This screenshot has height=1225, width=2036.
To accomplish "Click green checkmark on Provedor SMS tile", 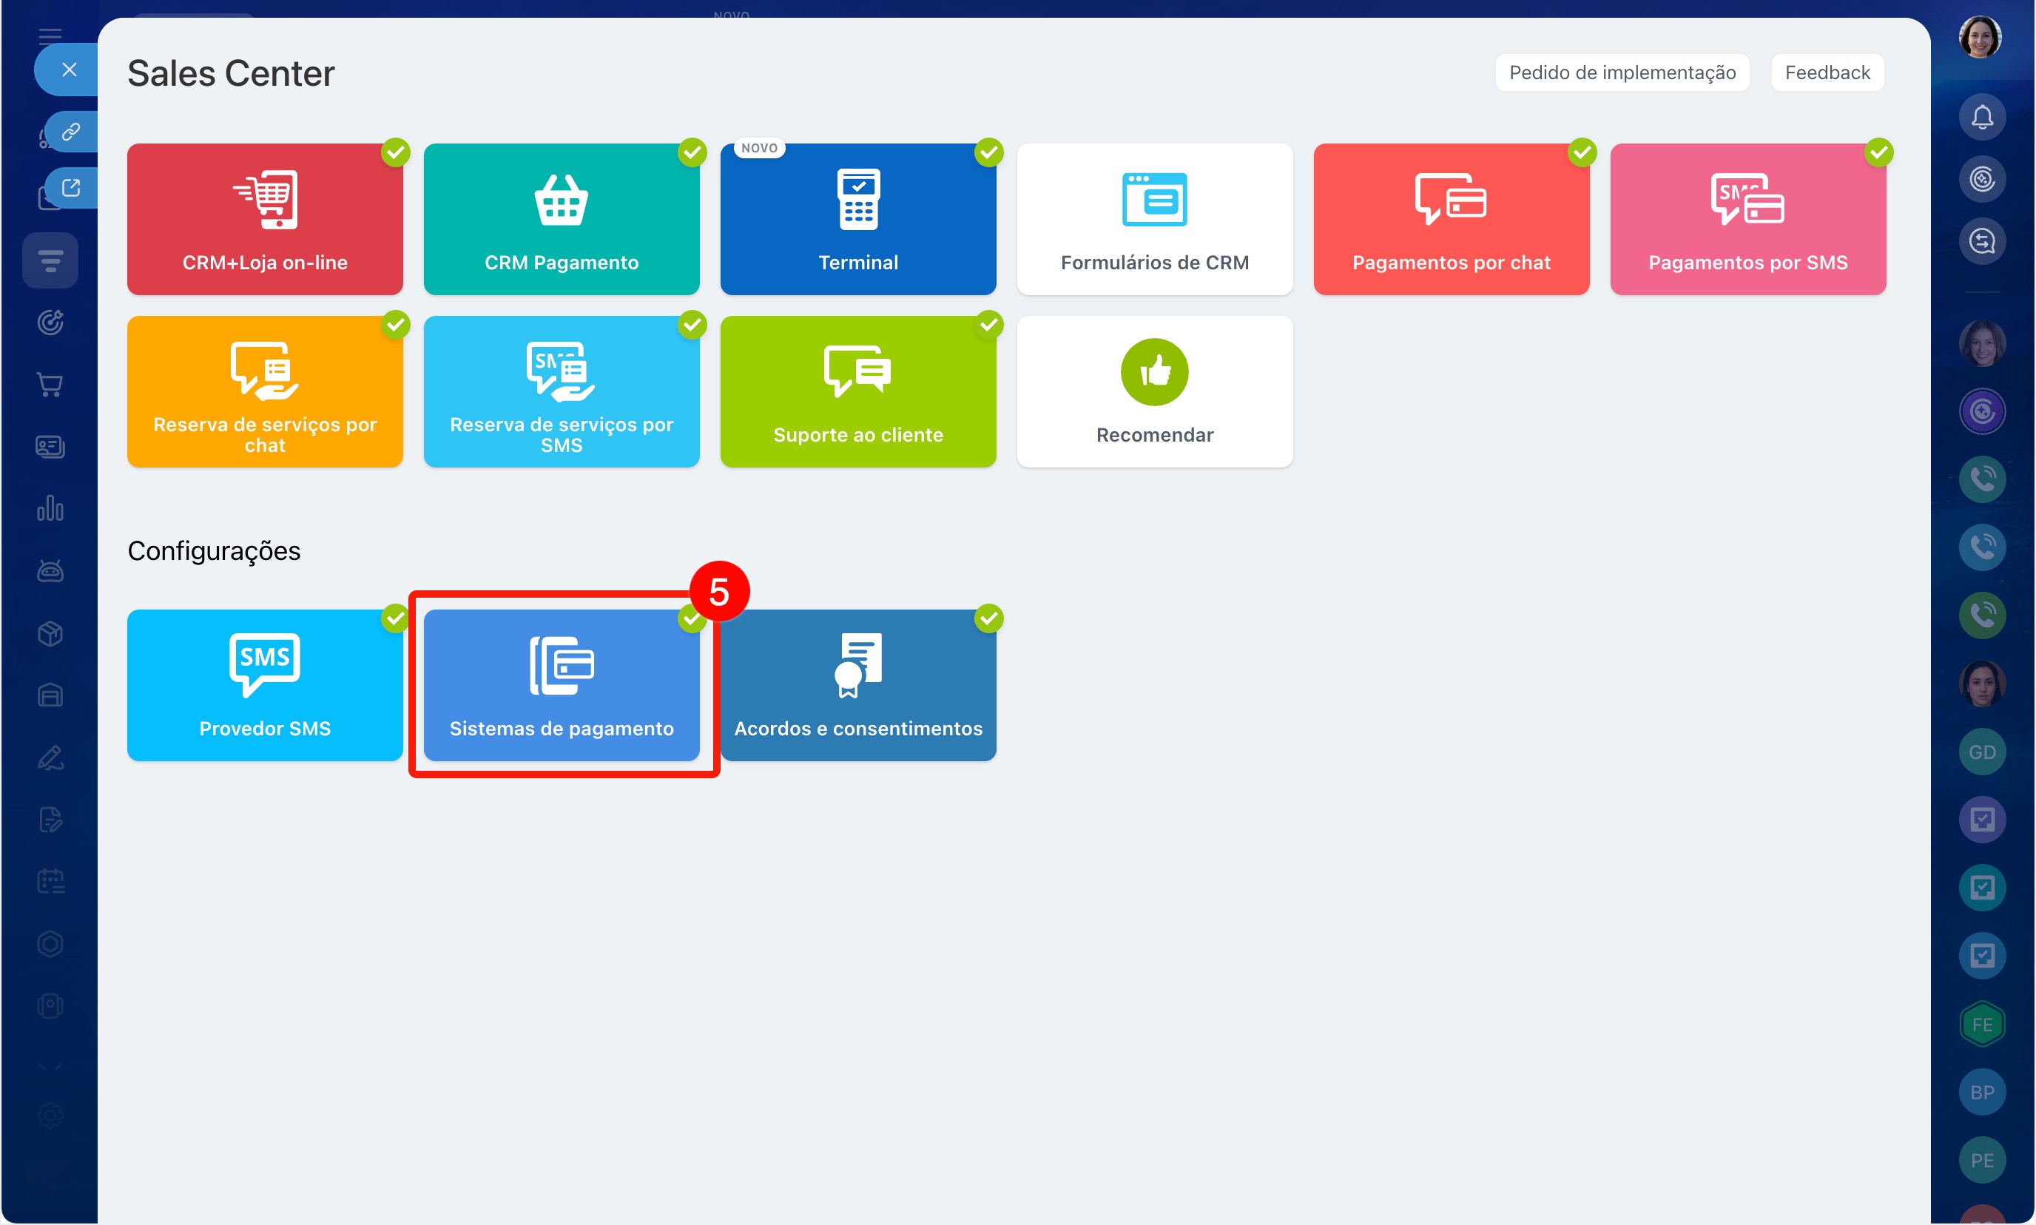I will point(396,618).
